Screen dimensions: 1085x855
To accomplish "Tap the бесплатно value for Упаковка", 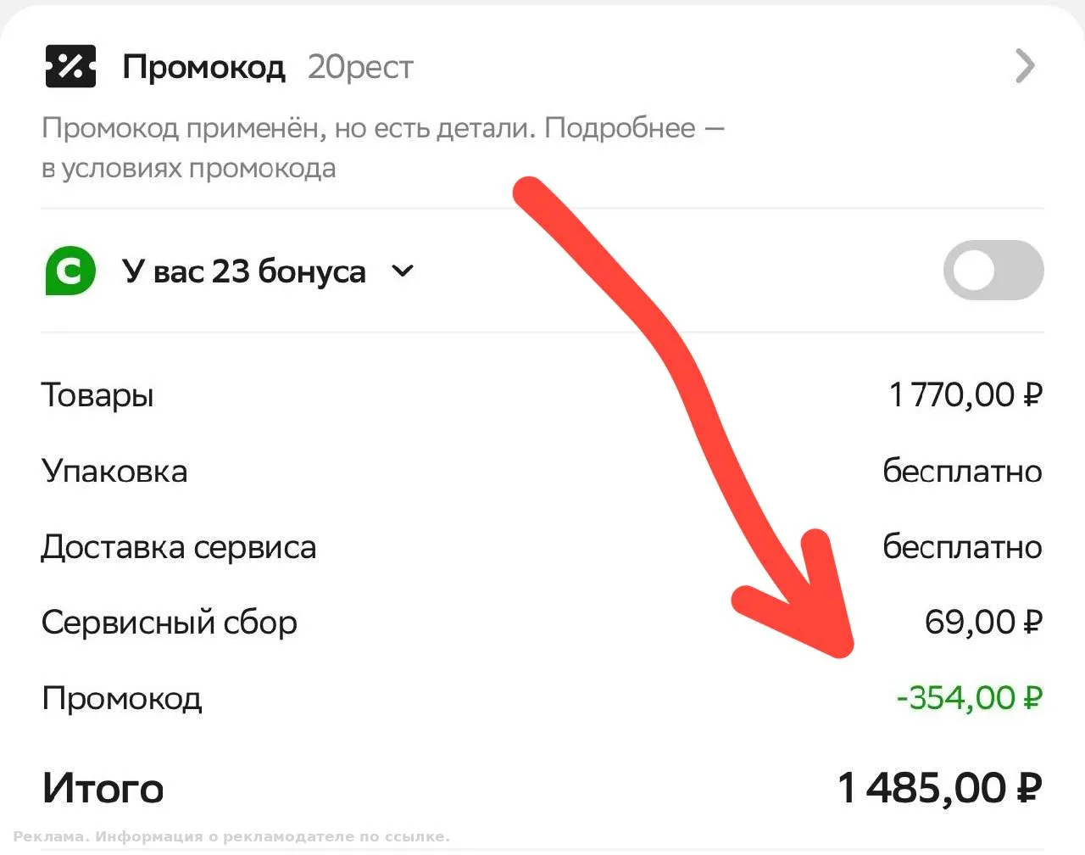I will (x=962, y=471).
